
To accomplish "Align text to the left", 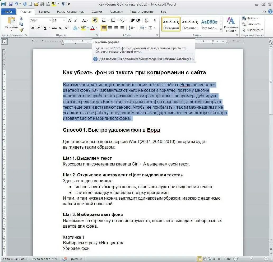I will pyautogui.click(x=104, y=28).
